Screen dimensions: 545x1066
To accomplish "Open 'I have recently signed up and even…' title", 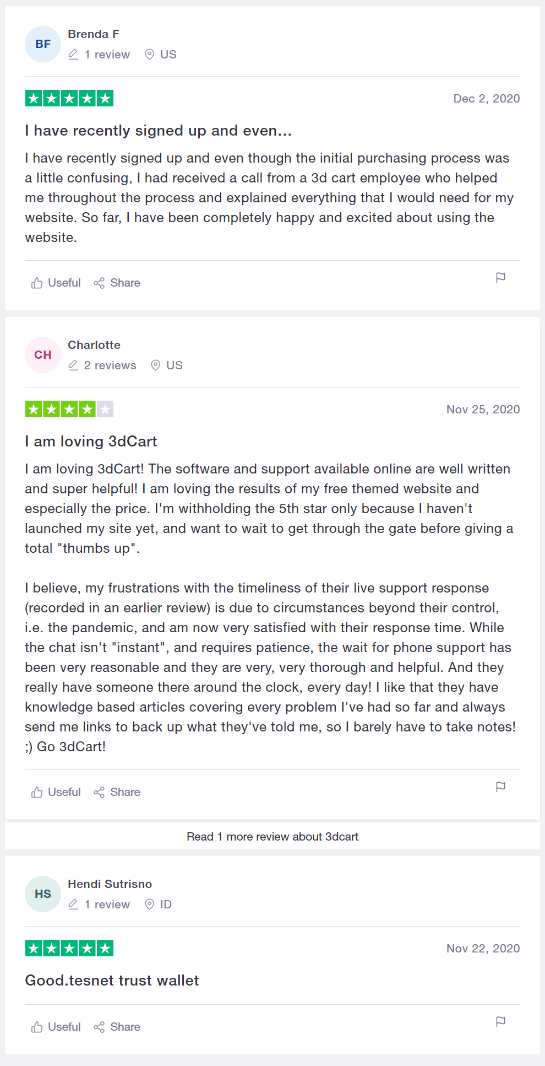I will [158, 131].
